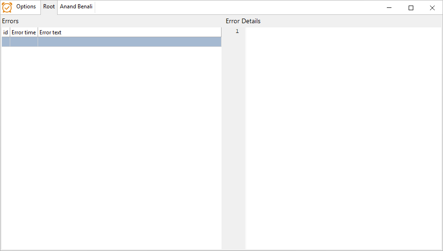This screenshot has height=251, width=443.
Task: Close the application window
Action: click(432, 7)
